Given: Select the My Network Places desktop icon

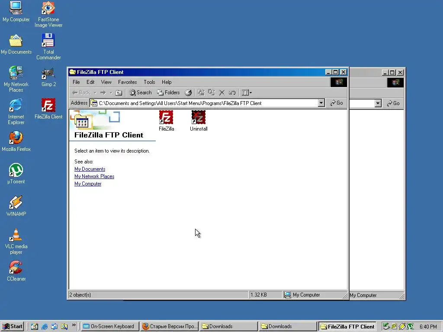Looking at the screenshot, I should [16, 80].
